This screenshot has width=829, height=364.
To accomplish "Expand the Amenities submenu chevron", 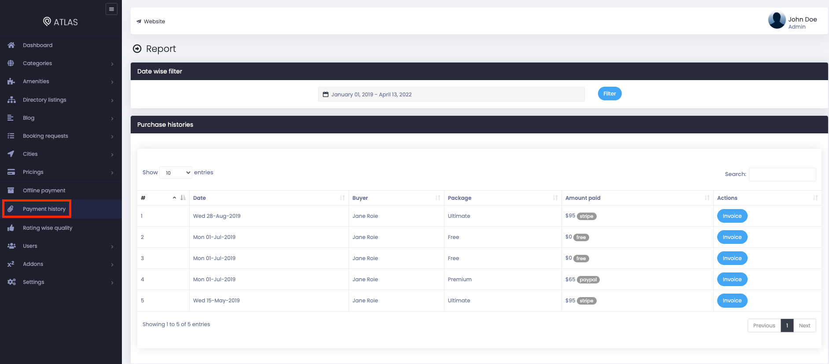I will tap(112, 82).
